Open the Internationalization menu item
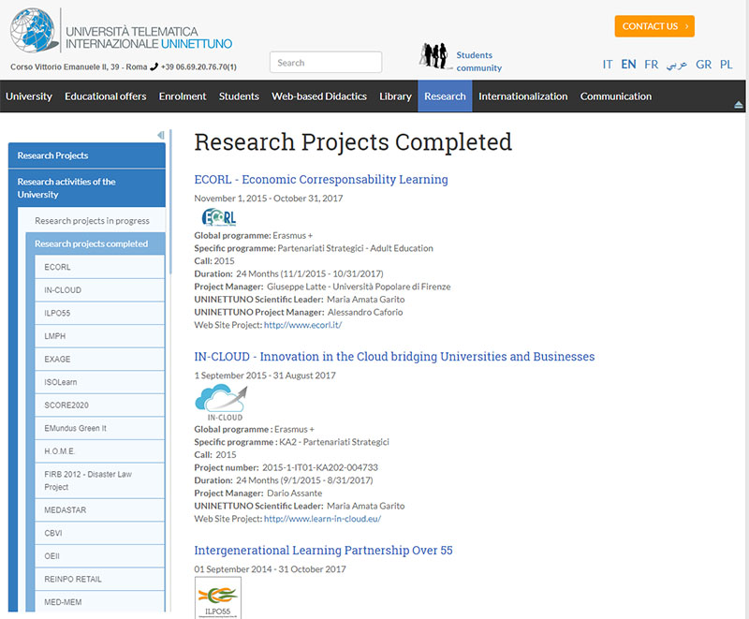The image size is (749, 619). coord(522,96)
